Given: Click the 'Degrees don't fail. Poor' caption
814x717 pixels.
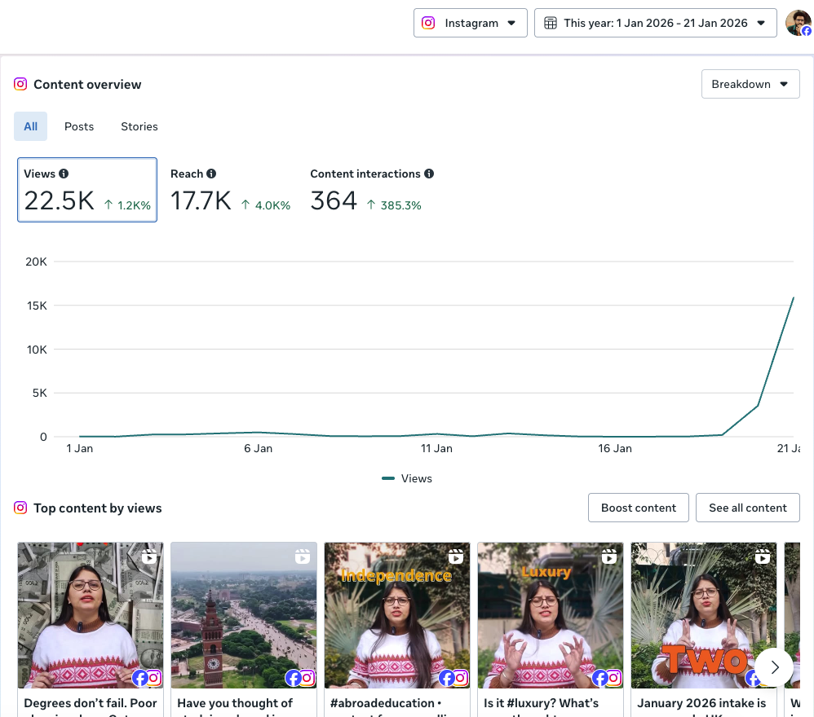Looking at the screenshot, I should [91, 703].
